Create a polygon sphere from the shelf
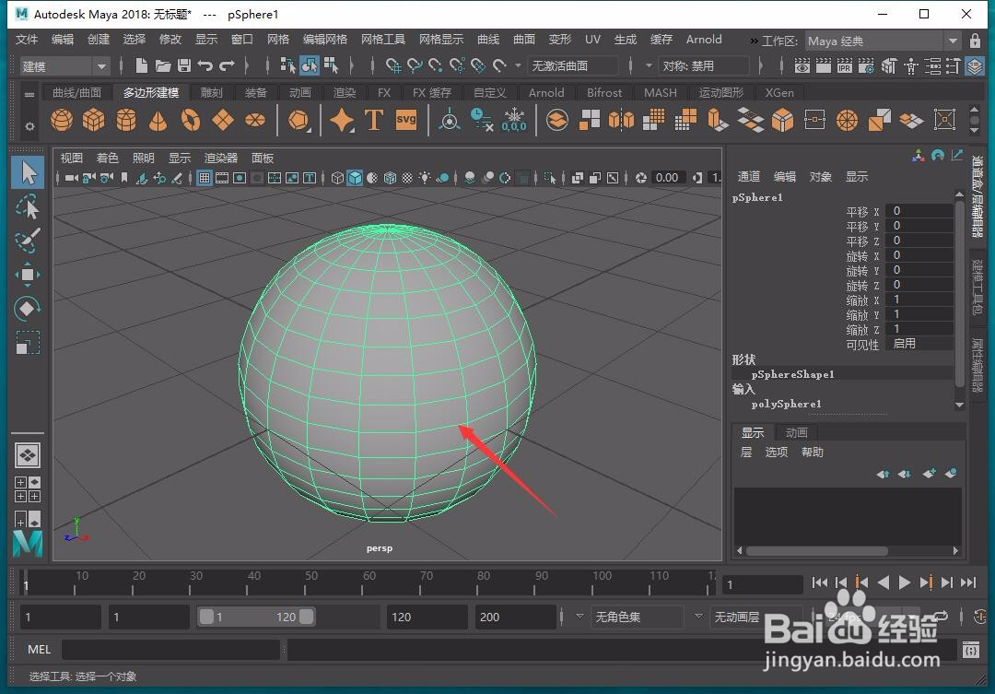The width and height of the screenshot is (995, 694). click(x=62, y=120)
